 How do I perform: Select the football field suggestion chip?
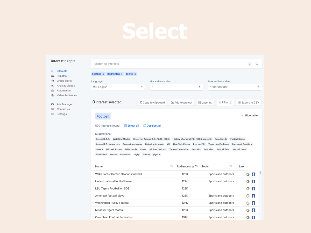pos(223,149)
